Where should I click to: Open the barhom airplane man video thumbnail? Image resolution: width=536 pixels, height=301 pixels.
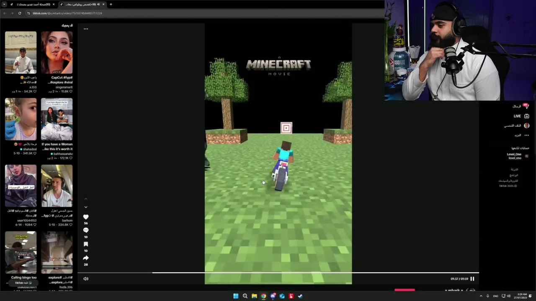[57, 186]
